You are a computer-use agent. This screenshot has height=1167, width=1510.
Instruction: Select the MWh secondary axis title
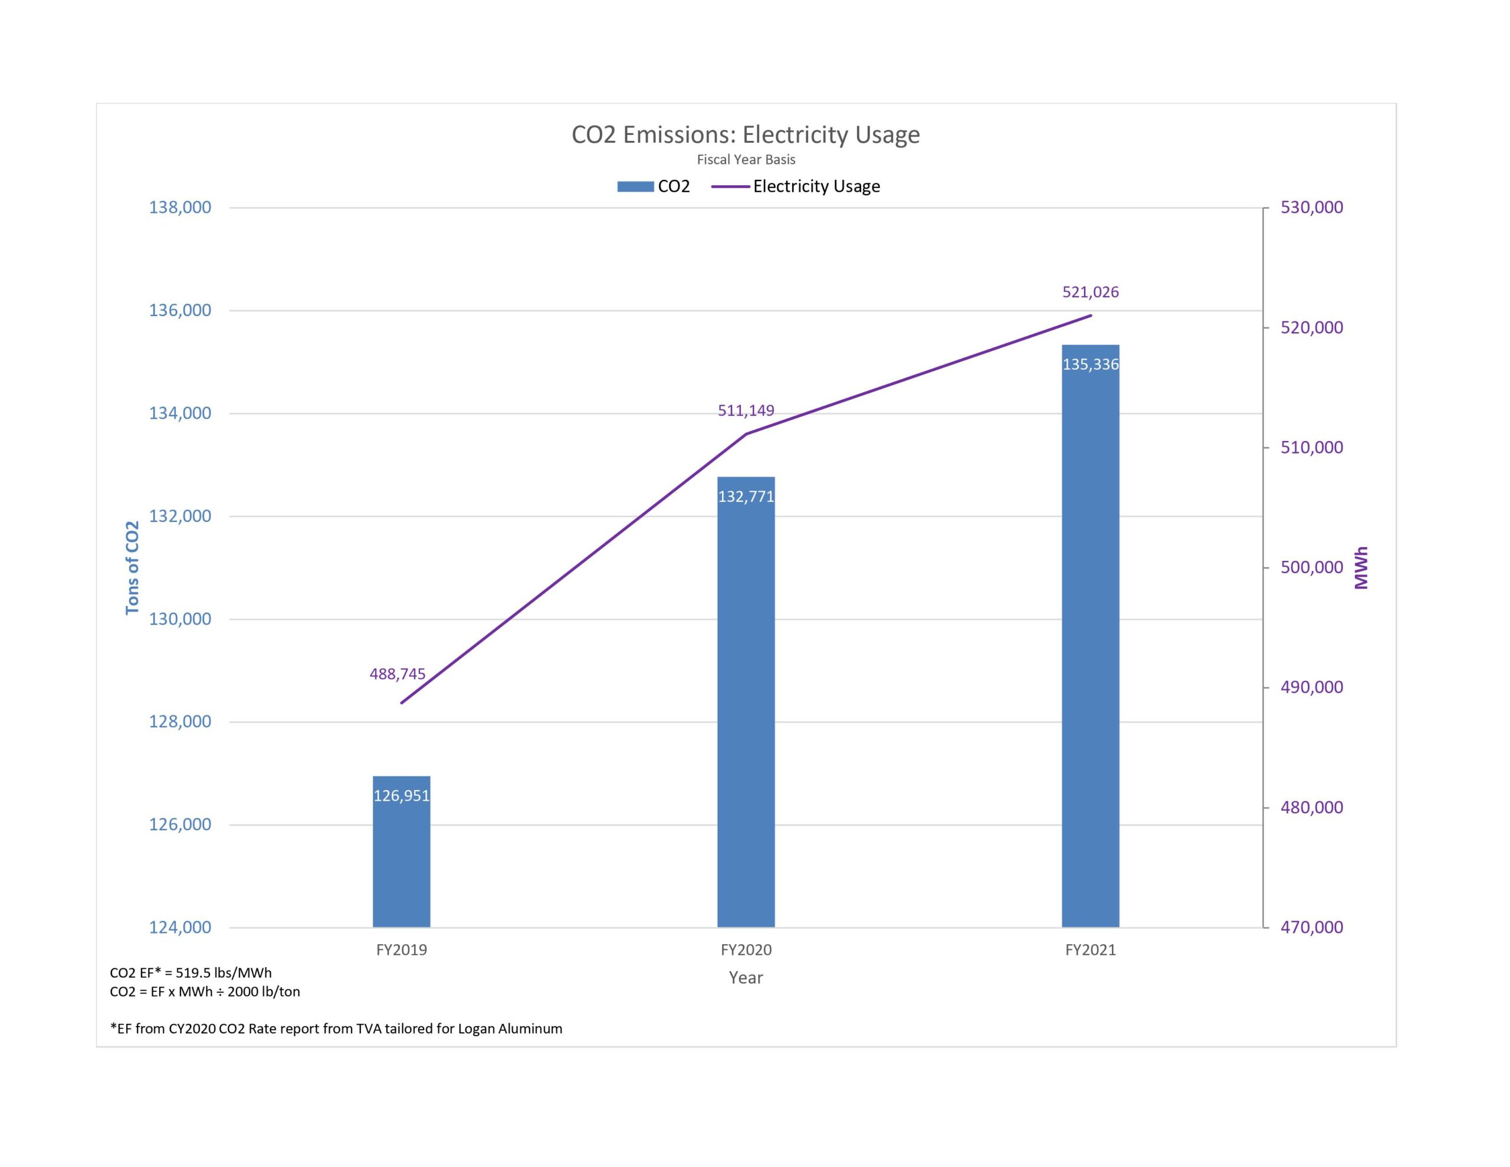coord(1361,568)
